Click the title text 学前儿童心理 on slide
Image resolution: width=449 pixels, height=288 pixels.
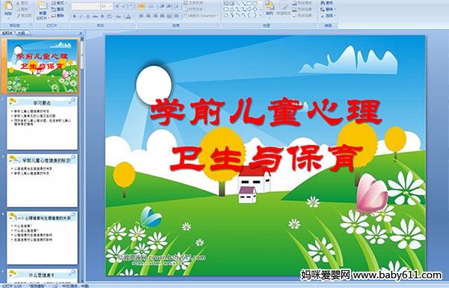click(x=266, y=111)
